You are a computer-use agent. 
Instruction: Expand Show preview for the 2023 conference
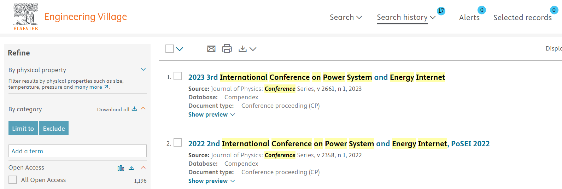(211, 114)
